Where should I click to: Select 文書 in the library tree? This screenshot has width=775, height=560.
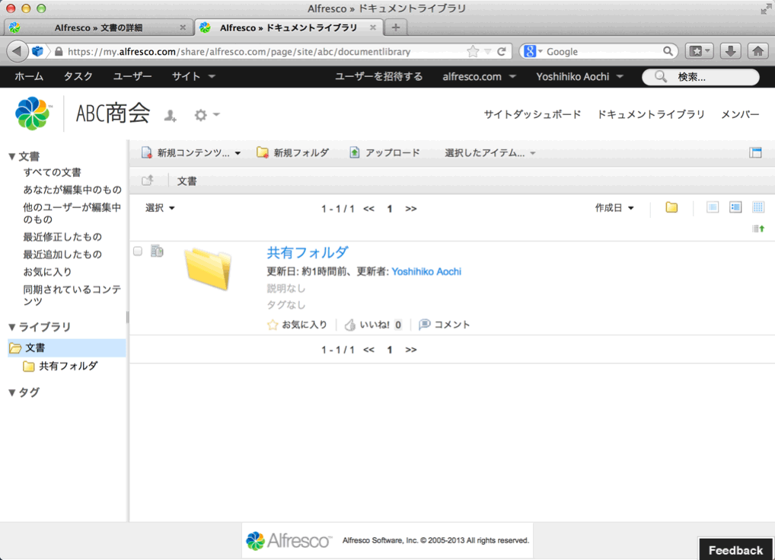tap(67, 347)
